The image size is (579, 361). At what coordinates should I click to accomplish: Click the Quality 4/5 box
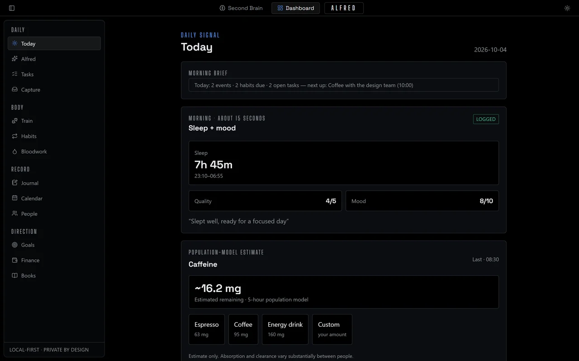tap(265, 201)
